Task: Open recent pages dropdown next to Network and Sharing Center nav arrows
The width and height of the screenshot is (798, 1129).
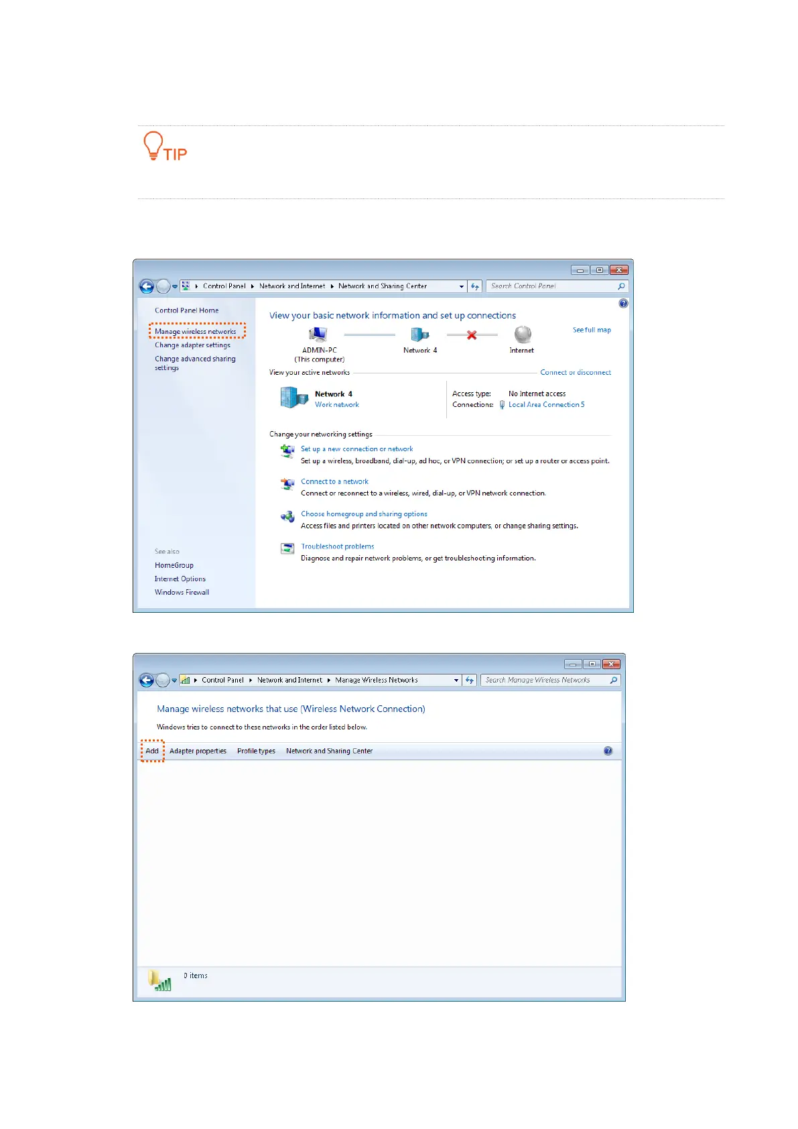Action: 175,287
